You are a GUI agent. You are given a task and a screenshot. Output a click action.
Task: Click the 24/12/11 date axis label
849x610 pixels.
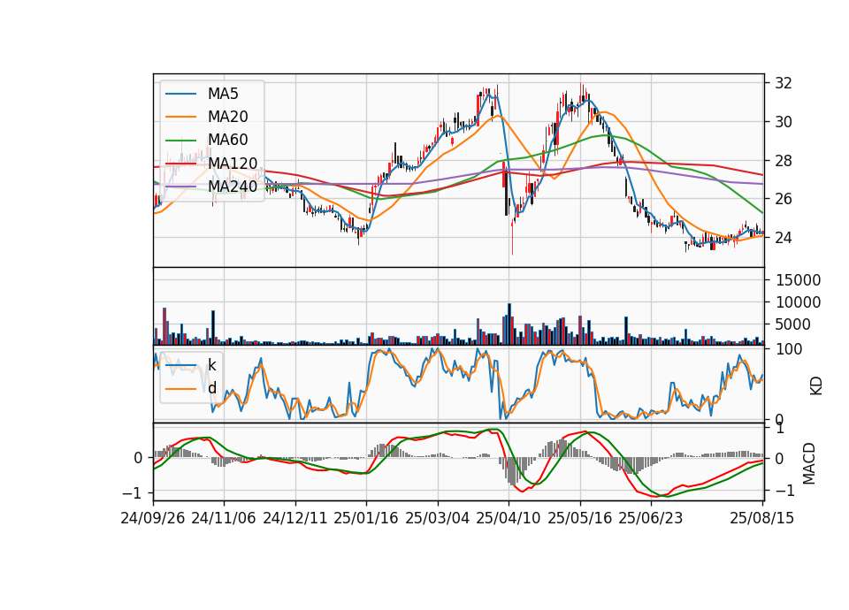[295, 518]
